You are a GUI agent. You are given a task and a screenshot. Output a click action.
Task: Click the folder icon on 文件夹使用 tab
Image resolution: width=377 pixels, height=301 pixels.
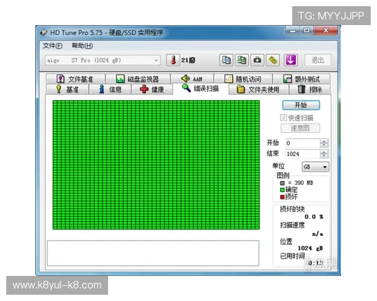[241, 89]
